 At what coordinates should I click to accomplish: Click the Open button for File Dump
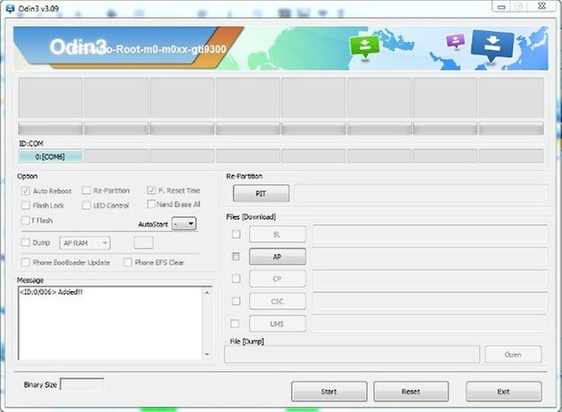coord(513,355)
